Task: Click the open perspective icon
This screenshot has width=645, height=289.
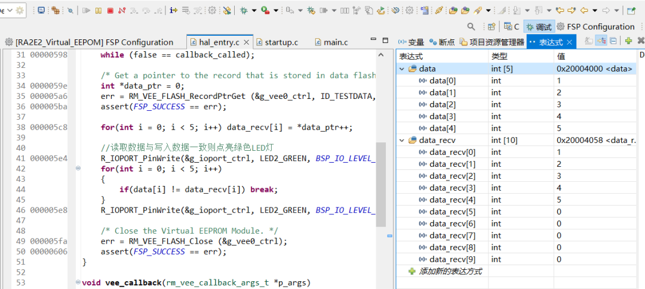Action: (491, 27)
